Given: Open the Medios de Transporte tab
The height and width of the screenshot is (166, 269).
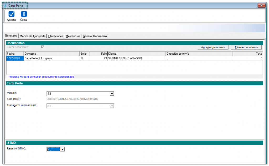Looking at the screenshot, I should click(33, 36).
